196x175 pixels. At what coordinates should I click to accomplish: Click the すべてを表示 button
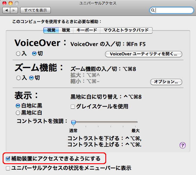[36, 10]
